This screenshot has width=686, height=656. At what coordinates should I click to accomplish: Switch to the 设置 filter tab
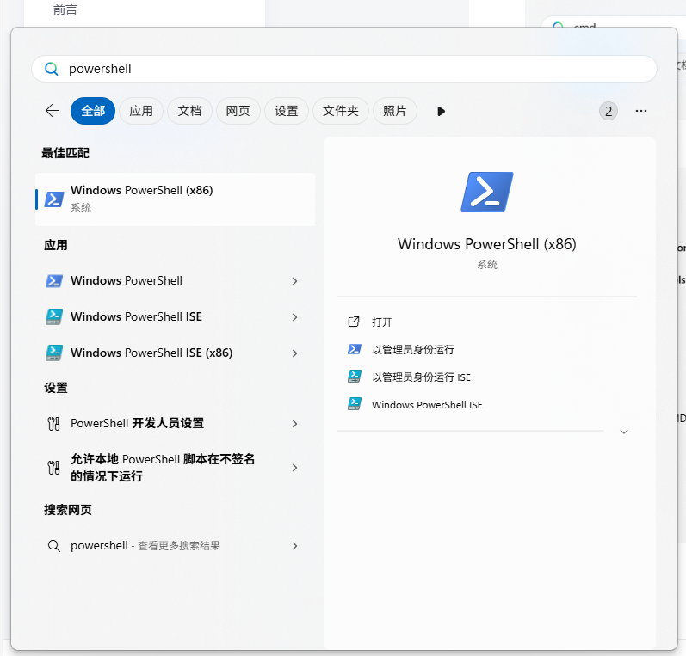click(x=286, y=111)
